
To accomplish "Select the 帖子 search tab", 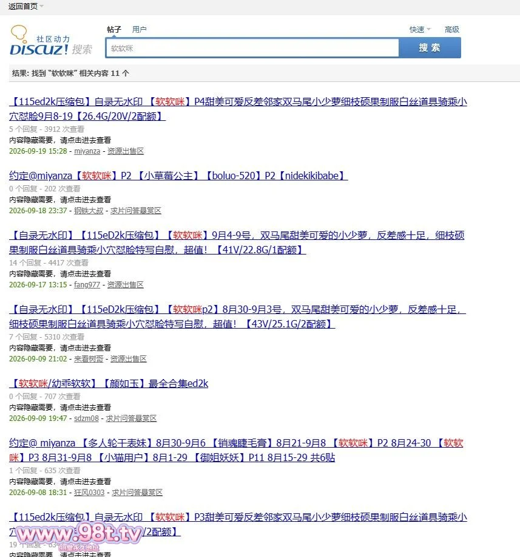I will click(114, 30).
